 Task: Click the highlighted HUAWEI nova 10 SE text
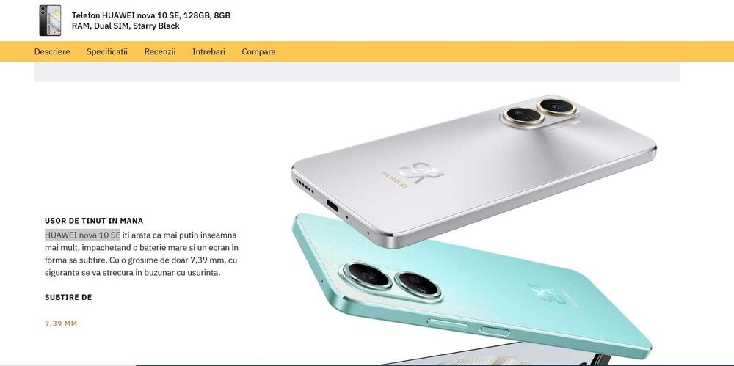(x=82, y=235)
